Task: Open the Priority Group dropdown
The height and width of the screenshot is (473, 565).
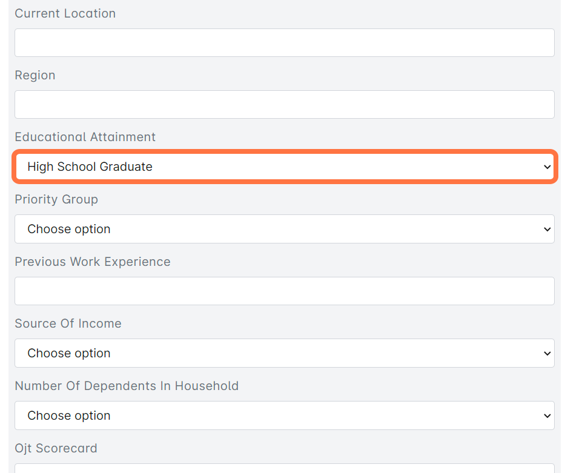Action: coord(284,229)
